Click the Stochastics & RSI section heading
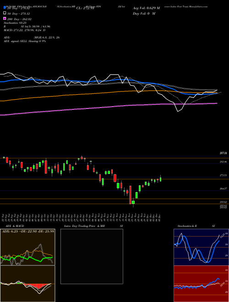Image resolution: width=229 pixels, height=302 pixels. [x=196, y=226]
